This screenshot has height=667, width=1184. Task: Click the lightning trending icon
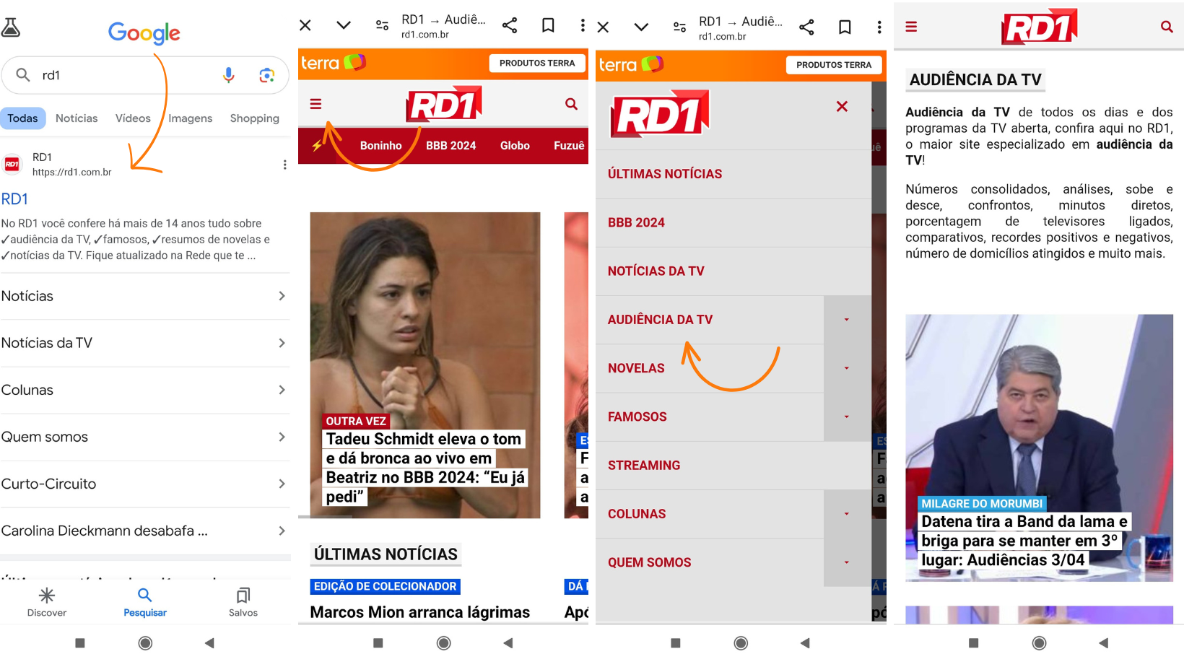point(317,146)
